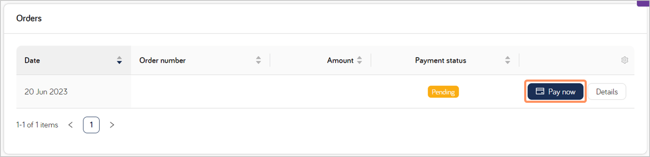
Task: Go to the next page arrow
Action: [x=112, y=125]
